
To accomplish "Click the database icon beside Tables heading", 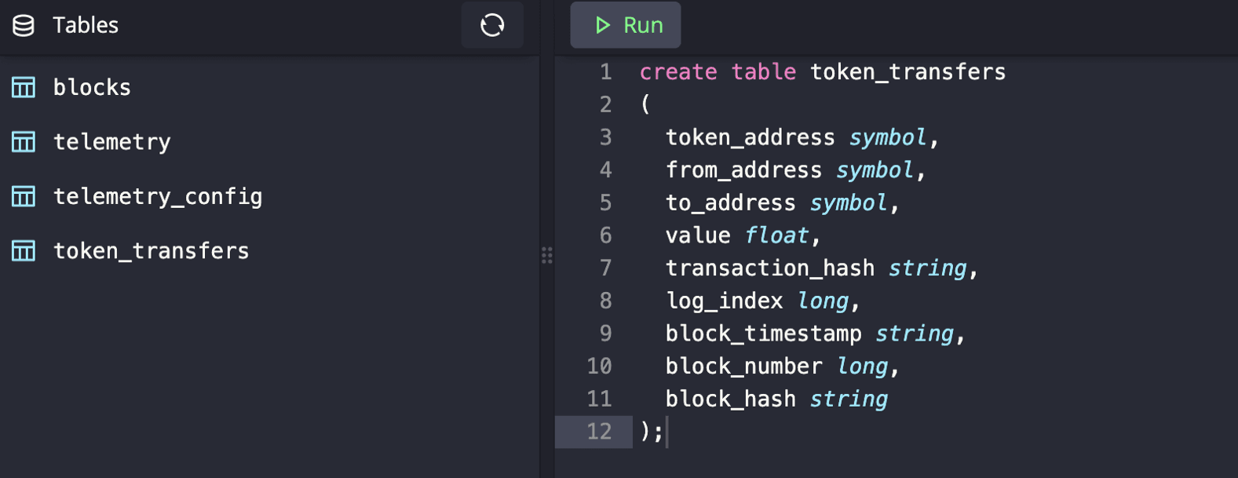I will 24,26.
